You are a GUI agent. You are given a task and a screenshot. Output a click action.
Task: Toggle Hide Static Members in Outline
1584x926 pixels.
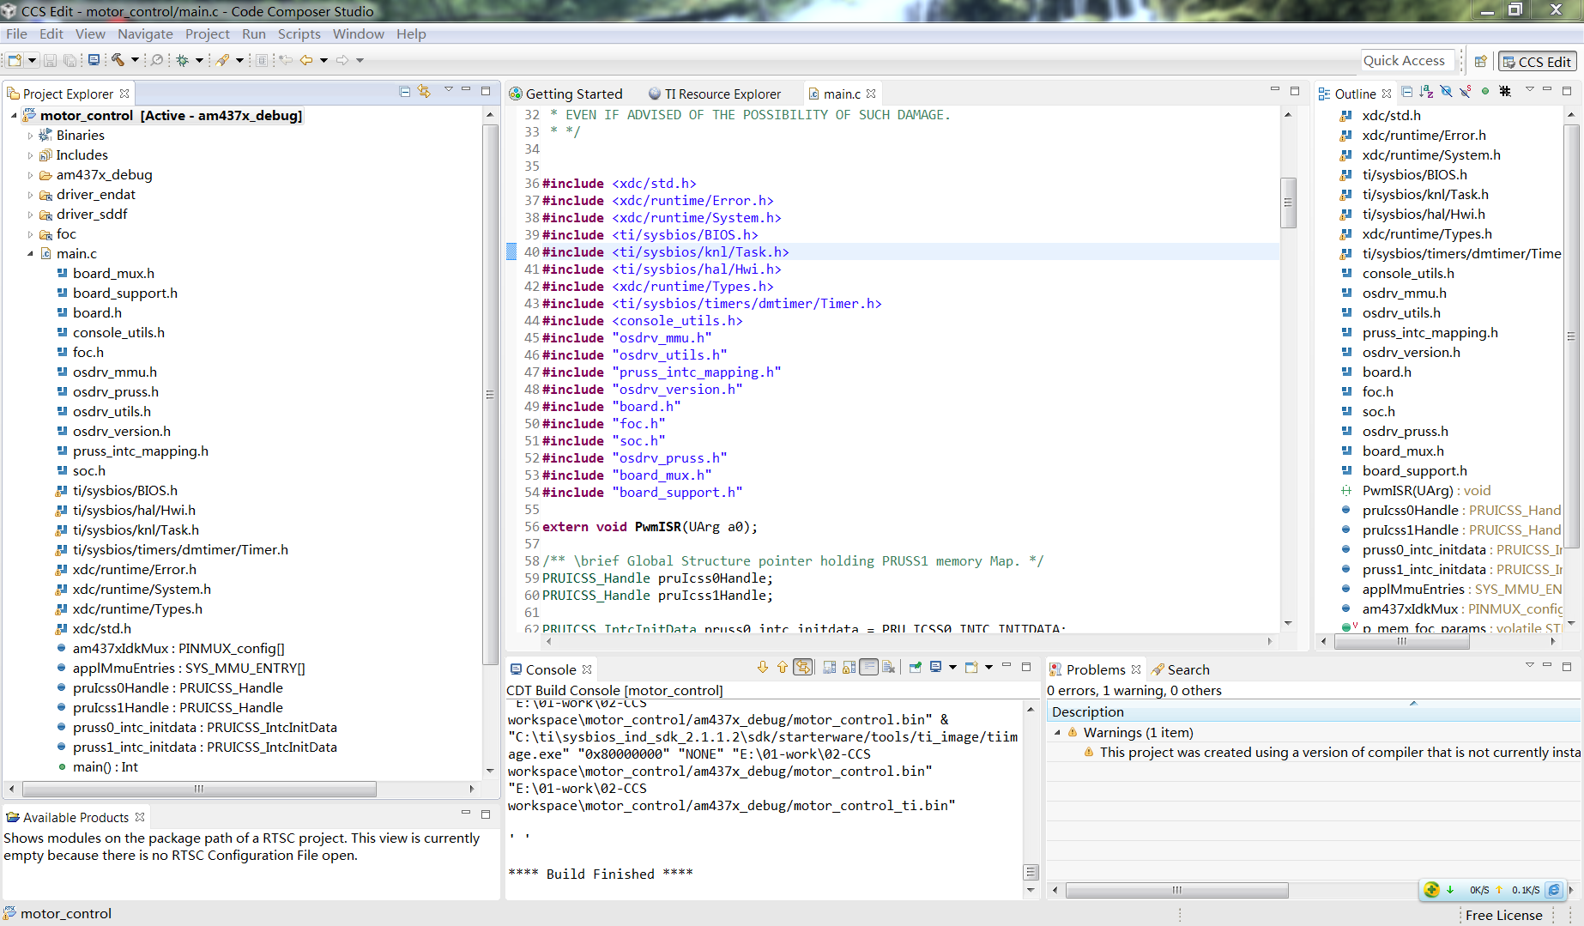pyautogui.click(x=1466, y=92)
